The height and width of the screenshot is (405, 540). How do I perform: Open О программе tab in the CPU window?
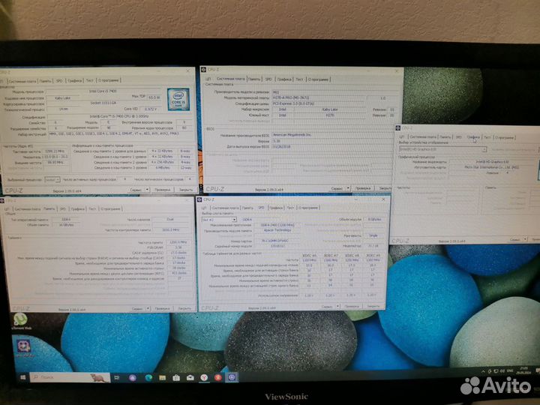109,80
